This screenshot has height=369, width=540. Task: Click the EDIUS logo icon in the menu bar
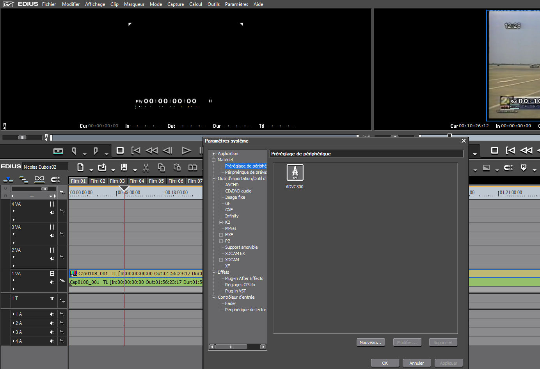8,4
